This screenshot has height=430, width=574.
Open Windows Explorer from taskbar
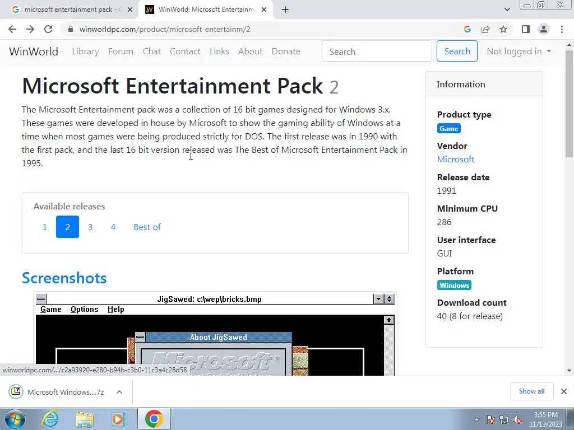pos(85,419)
